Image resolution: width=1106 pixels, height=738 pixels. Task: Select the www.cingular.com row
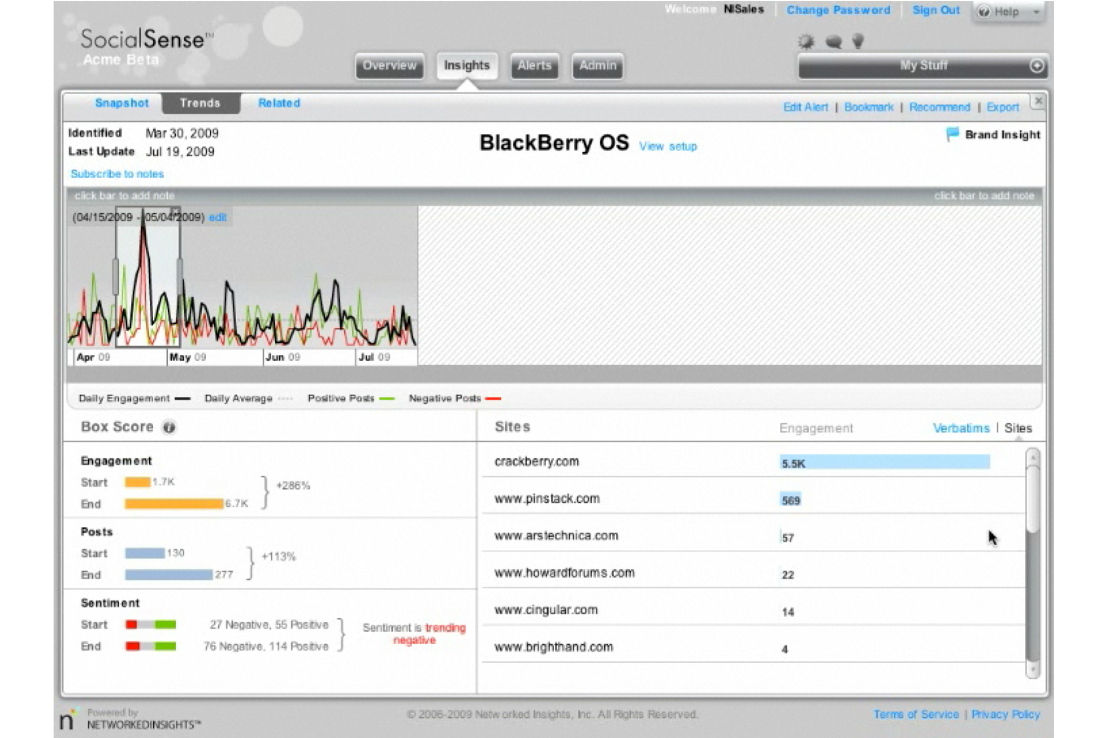[x=753, y=610]
